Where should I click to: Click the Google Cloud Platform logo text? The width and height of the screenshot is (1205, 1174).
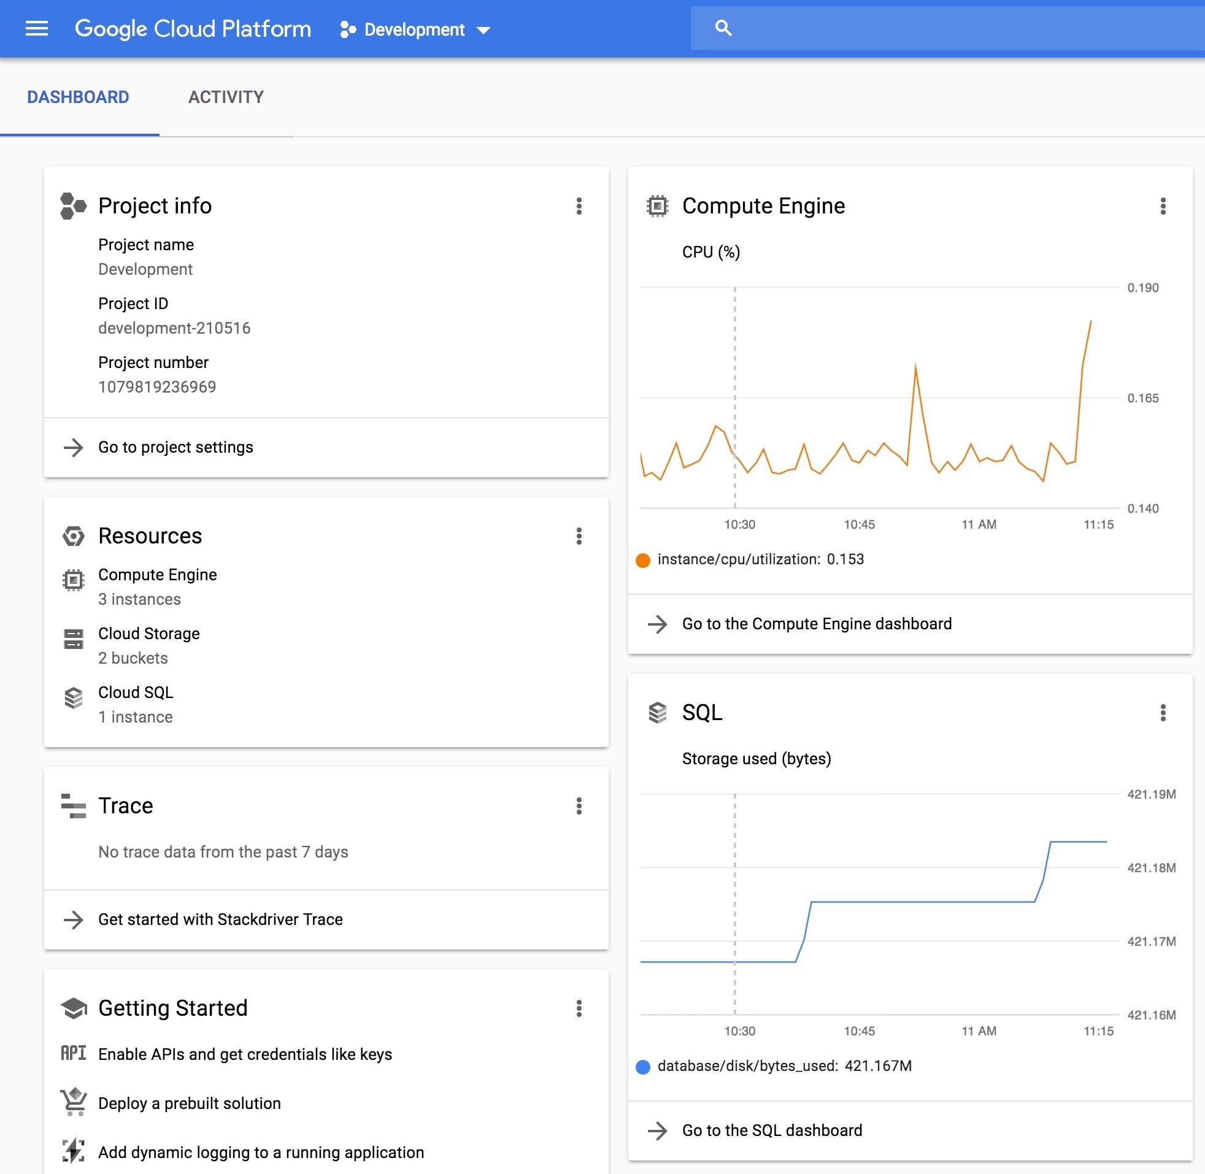193,29
